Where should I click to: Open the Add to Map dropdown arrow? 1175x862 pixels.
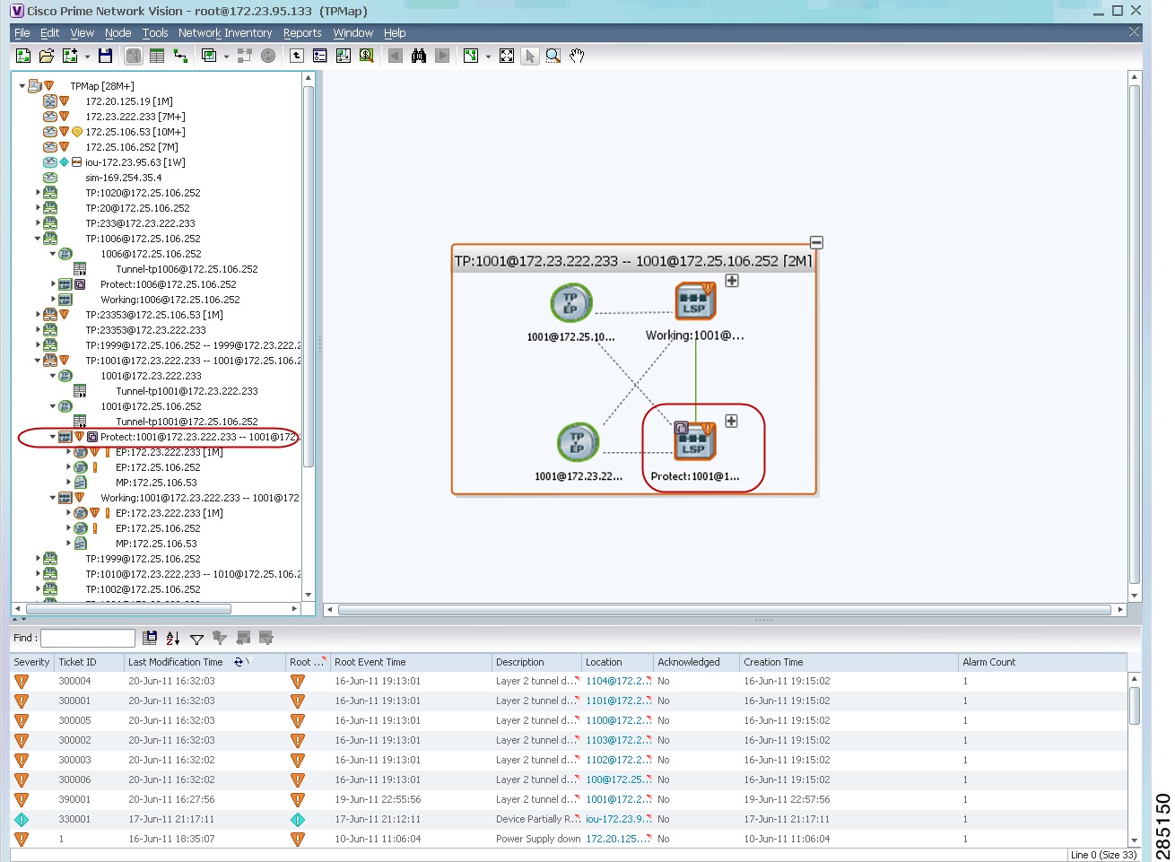87,57
